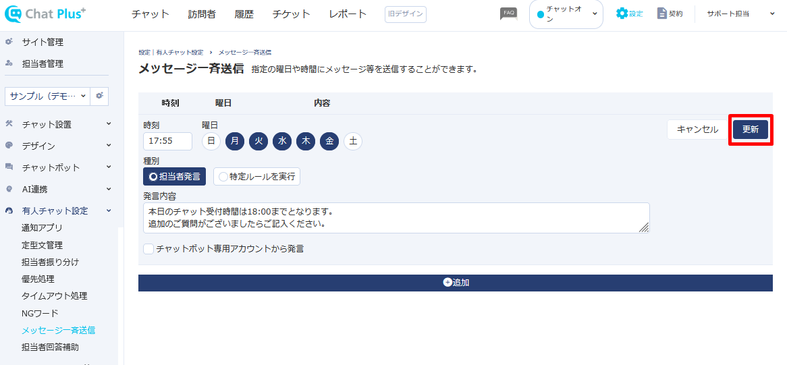Switch to 旧デザイン view
This screenshot has width=787, height=365.
click(406, 14)
